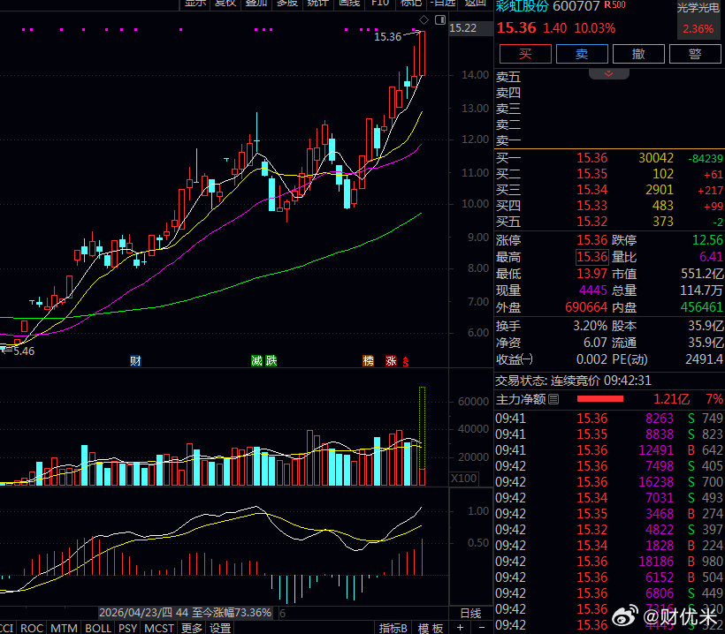
Task: Toggle the side panel icon beside the diamond
Action: click(440, 19)
